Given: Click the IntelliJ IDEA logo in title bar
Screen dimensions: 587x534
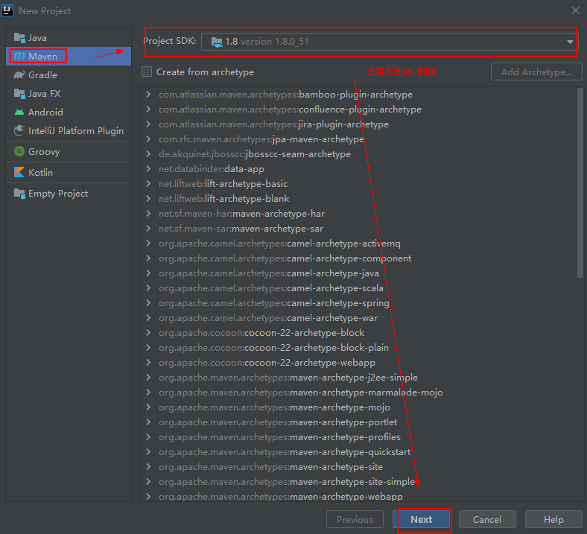Looking at the screenshot, I should tap(7, 10).
